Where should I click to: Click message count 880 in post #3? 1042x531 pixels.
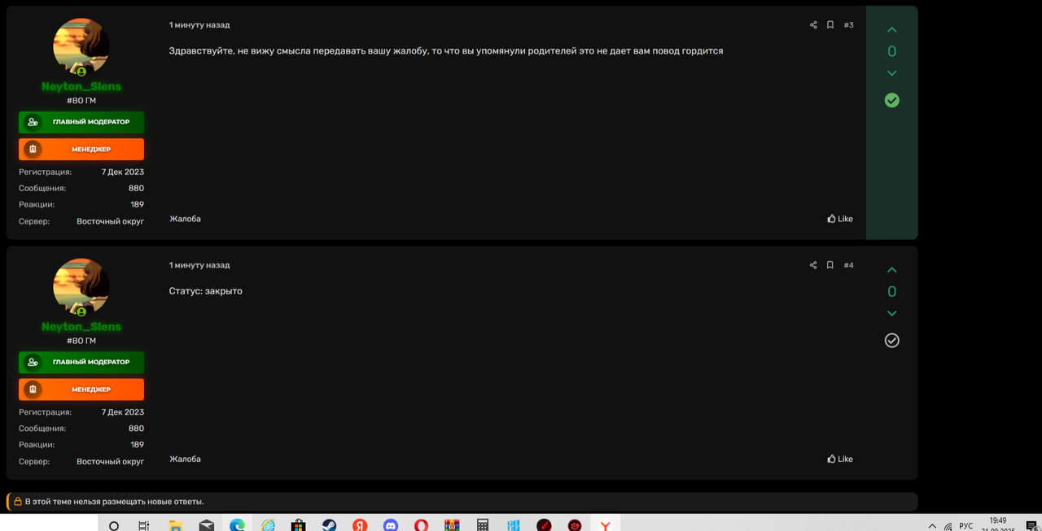coord(136,188)
